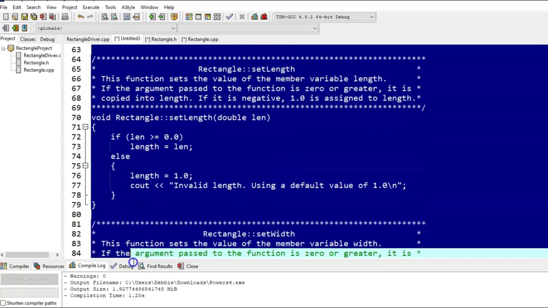The image size is (548, 308).
Task: Select the [*] Untitled3 editor tab
Action: click(127, 38)
